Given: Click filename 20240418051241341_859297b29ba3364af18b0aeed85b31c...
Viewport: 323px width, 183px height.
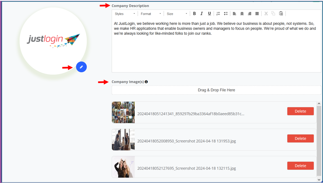Looking at the screenshot, I should coord(191,114).
